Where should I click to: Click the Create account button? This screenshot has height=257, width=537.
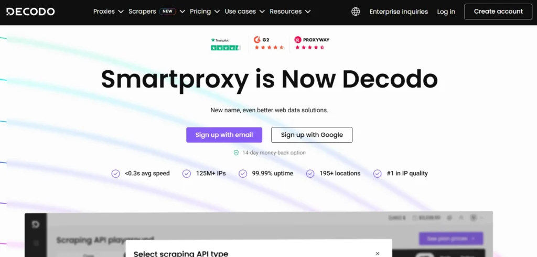coord(498,12)
